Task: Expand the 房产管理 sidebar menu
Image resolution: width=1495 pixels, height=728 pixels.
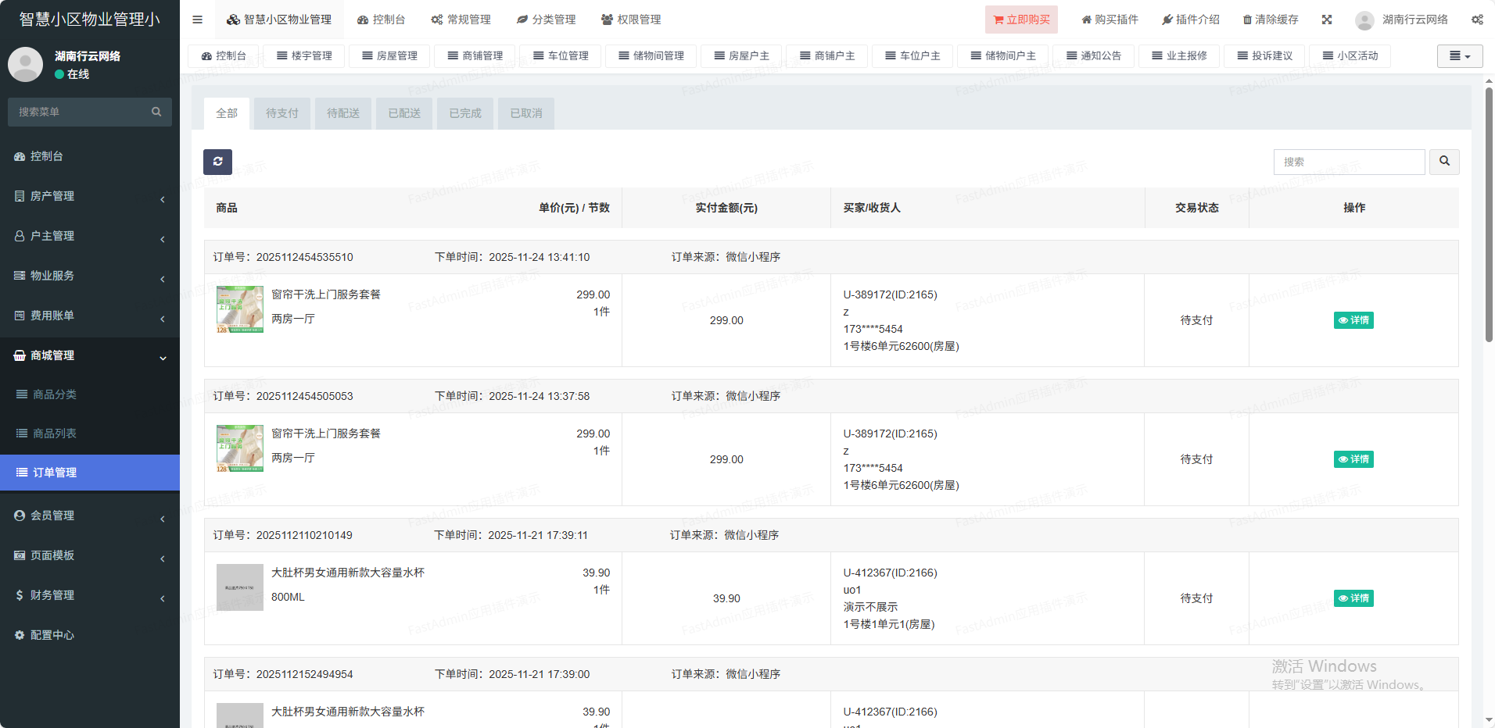Action: (90, 196)
